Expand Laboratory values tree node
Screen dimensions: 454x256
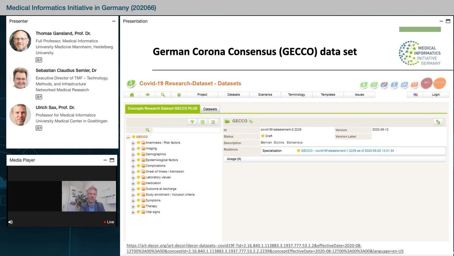point(133,177)
